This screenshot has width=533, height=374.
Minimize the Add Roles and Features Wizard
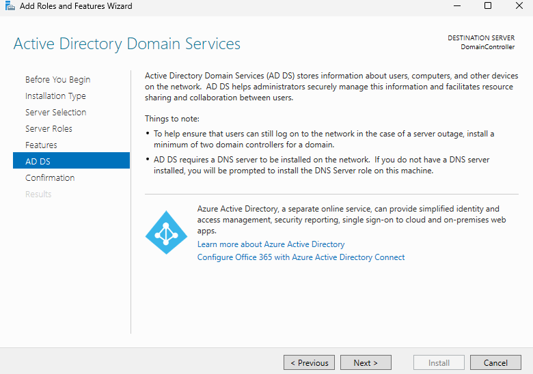pyautogui.click(x=456, y=6)
